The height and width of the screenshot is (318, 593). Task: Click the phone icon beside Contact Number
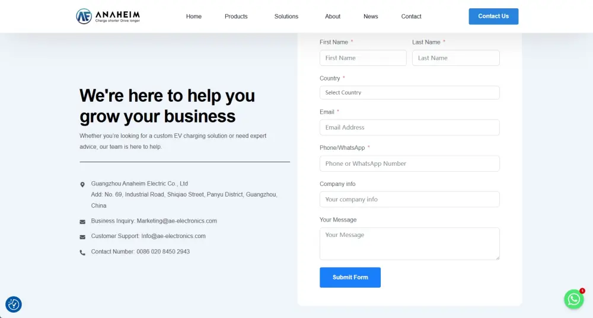click(82, 252)
